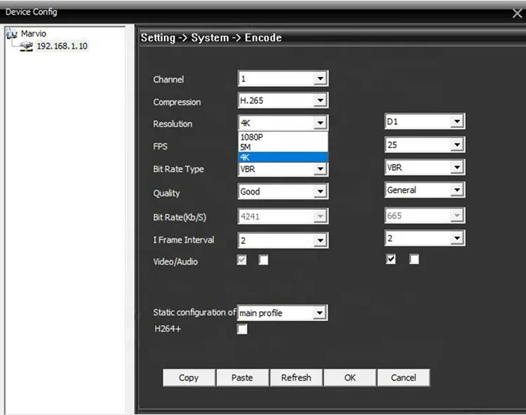The image size is (526, 415).
Task: Click the Marvio root tree icon
Action: pyautogui.click(x=11, y=34)
